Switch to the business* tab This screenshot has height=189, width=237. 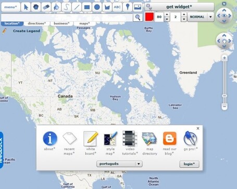[61, 23]
